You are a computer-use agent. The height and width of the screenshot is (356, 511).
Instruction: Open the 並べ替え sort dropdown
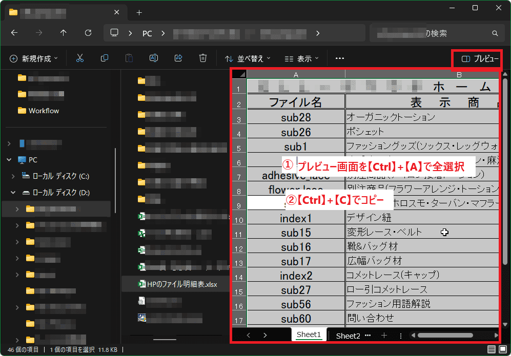[x=248, y=59]
